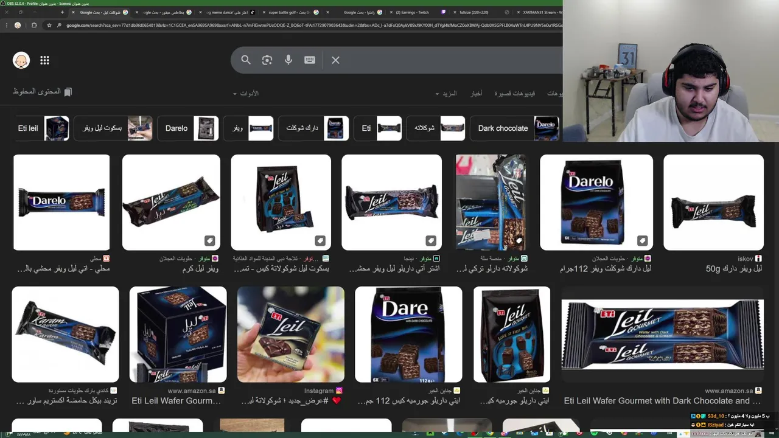Click the 'www.amazon.sa' source under the blue box
This screenshot has width=779, height=438.
192,391
